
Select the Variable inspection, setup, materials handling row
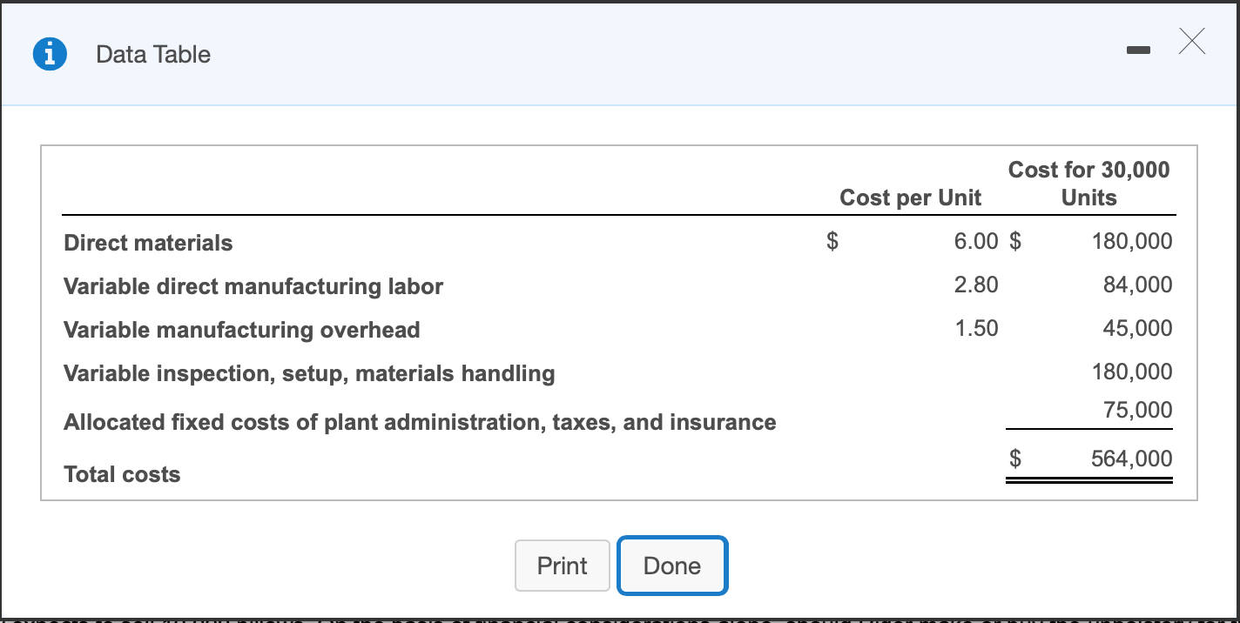coord(308,373)
